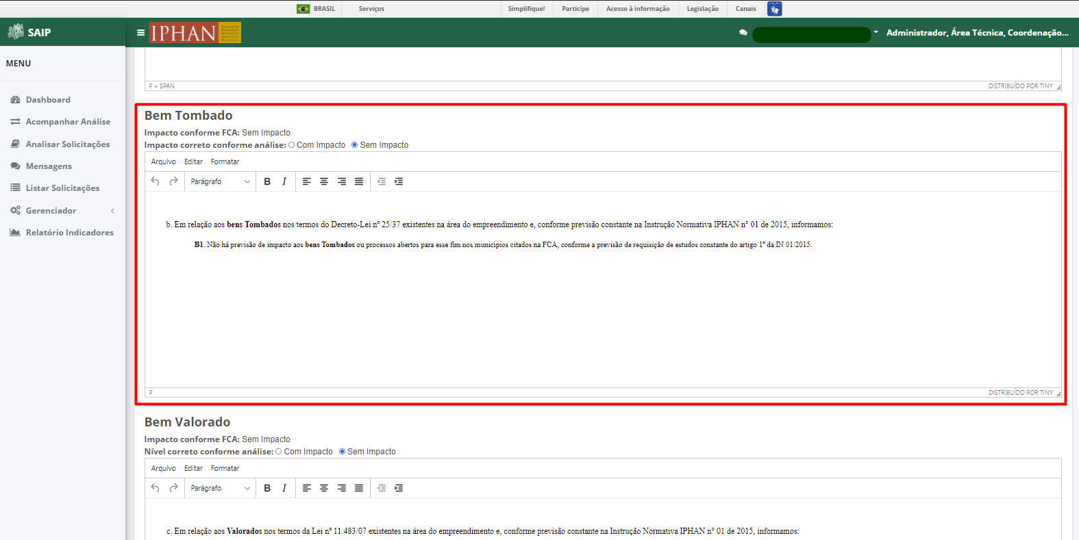This screenshot has height=540, width=1079.
Task: Click the Administrador, Área Técnica profile label
Action: click(977, 32)
